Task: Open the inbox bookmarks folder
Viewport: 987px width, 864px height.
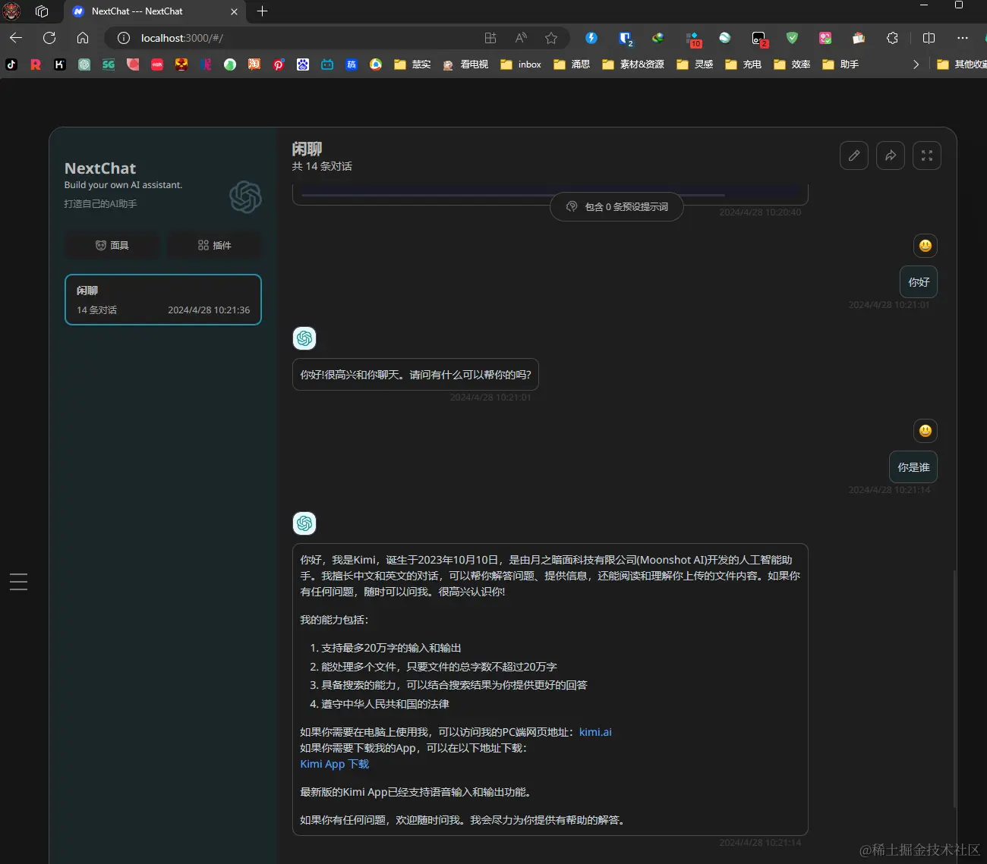Action: tap(521, 64)
